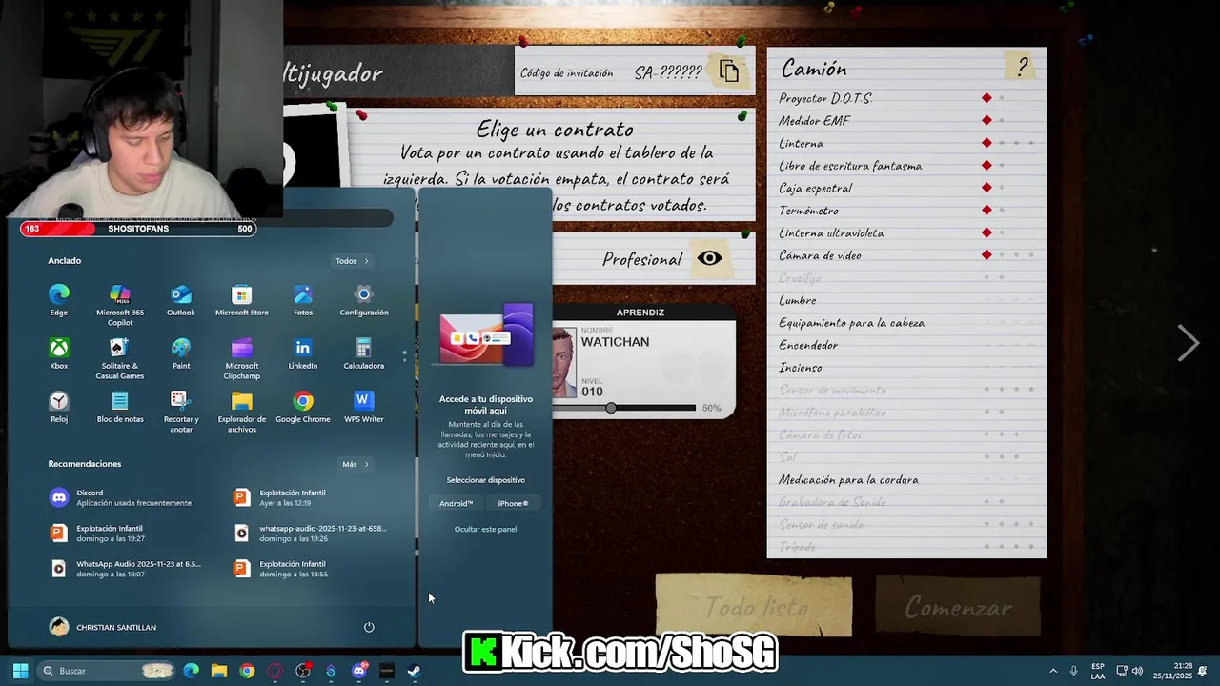This screenshot has width=1220, height=686.
Task: Select Medicación para la cordura item
Action: tap(848, 480)
